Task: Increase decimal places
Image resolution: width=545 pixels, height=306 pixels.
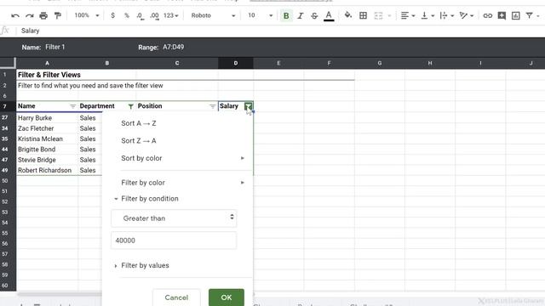Action: (154, 15)
